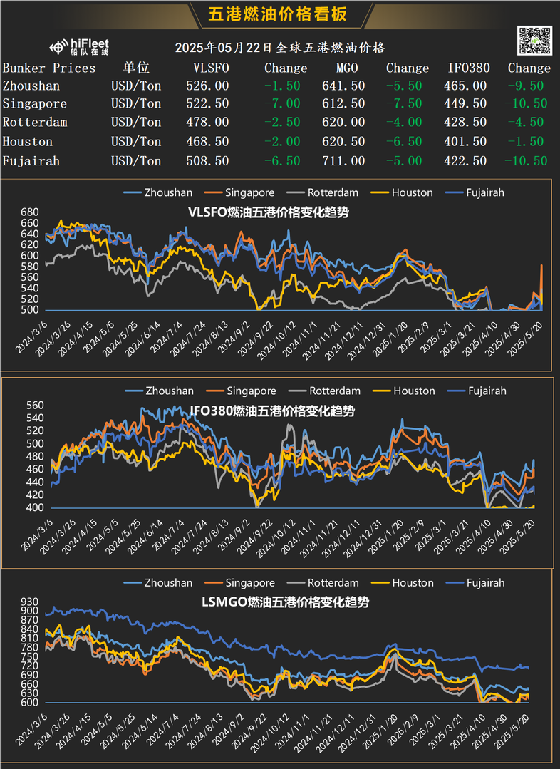The height and width of the screenshot is (769, 560).
Task: Click the VLSFO chart title
Action: (x=268, y=212)
